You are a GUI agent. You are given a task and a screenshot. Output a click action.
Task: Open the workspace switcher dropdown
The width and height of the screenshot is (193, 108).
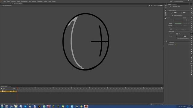click(179, 1)
